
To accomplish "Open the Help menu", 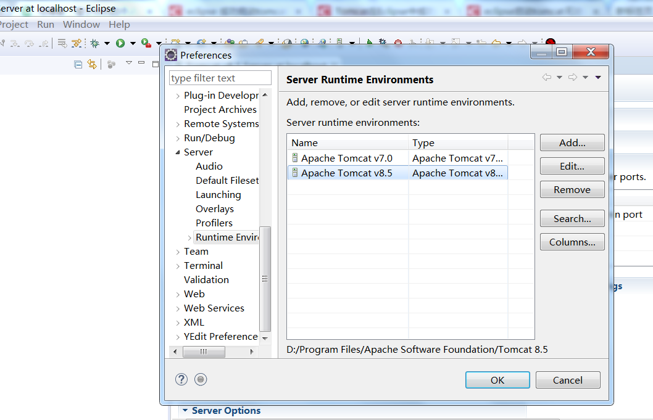I will pos(119,25).
